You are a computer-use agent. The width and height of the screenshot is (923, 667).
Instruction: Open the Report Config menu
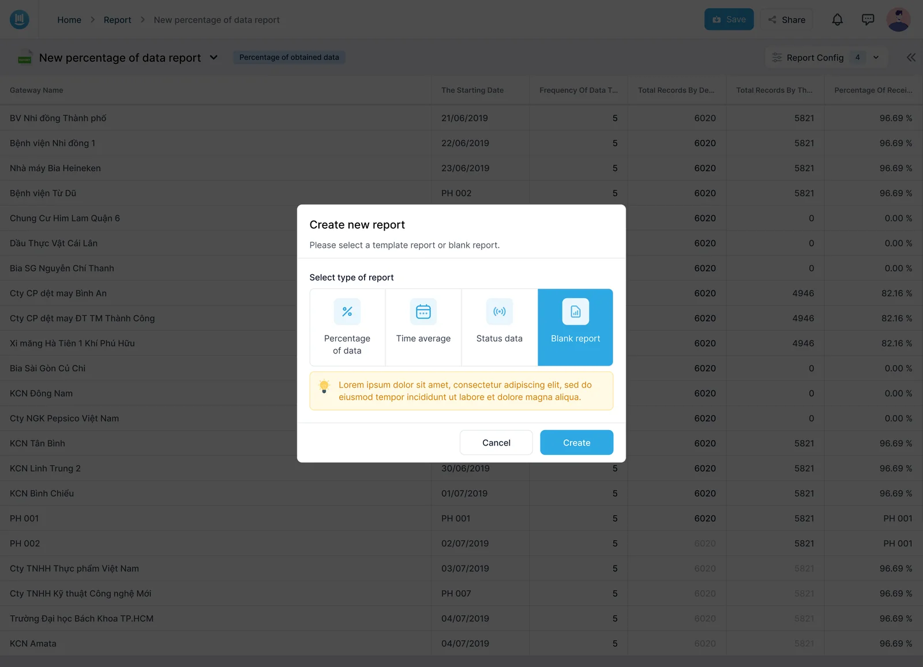click(826, 58)
